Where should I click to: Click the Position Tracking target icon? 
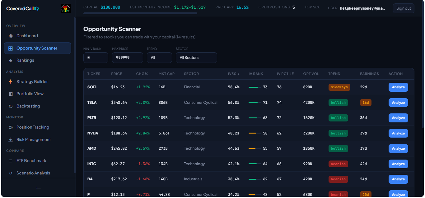11,127
